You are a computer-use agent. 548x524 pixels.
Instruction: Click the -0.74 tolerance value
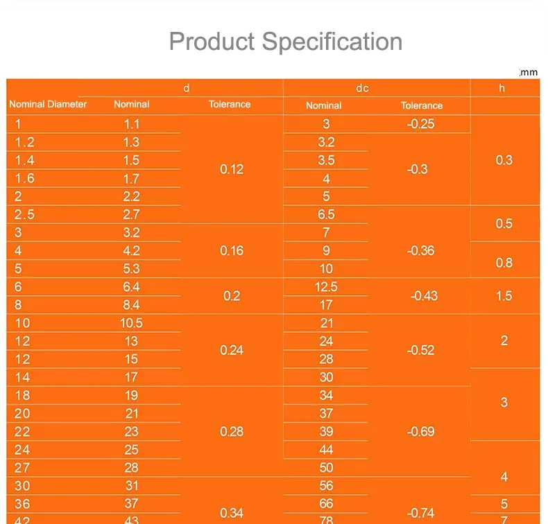(x=420, y=513)
